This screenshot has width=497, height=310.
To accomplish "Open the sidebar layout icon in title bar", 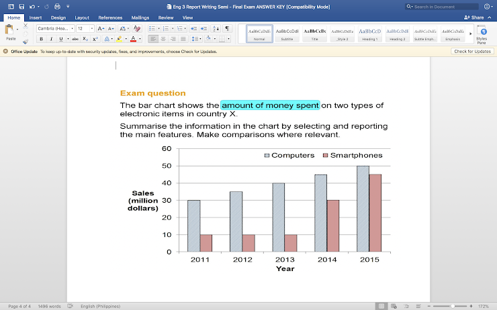I will coord(11,6).
